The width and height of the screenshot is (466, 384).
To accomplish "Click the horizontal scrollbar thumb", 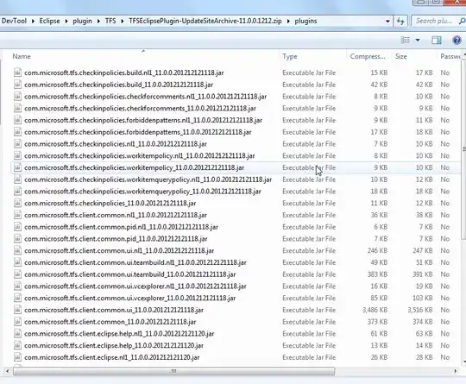I will (173, 371).
